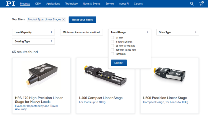
Task: Open the HPS-170 stage product image
Action: tap(42, 75)
